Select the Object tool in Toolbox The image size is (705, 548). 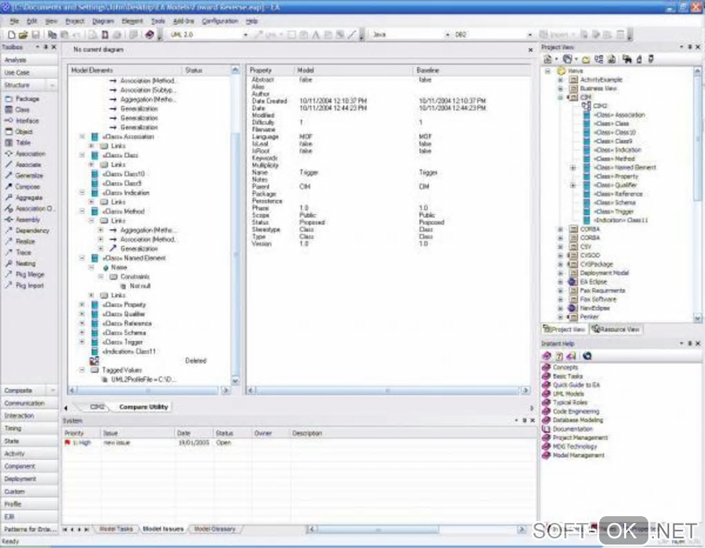23,131
